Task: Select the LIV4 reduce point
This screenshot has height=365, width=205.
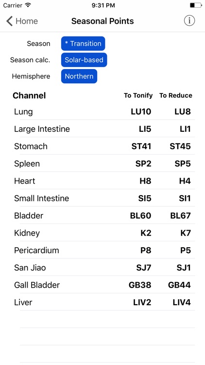Action: tap(182, 302)
